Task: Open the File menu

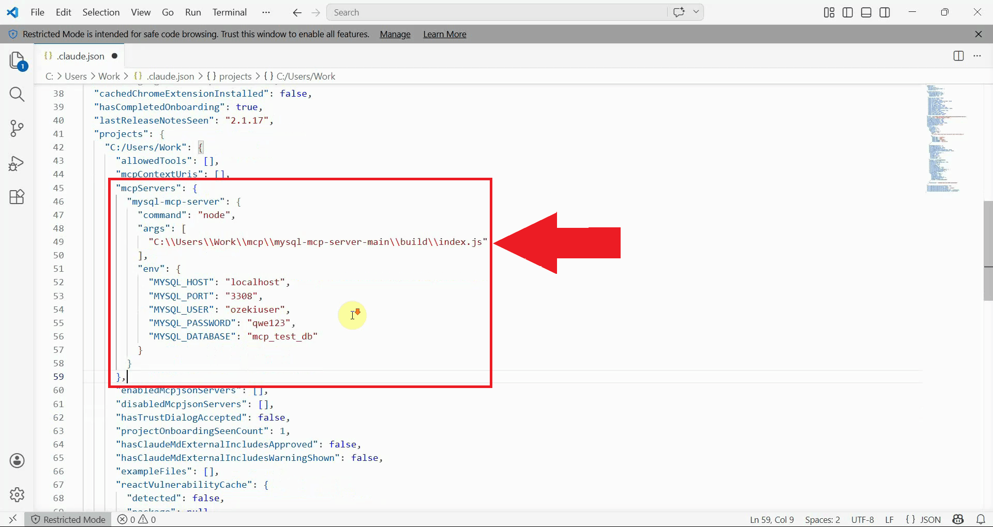Action: (x=38, y=12)
